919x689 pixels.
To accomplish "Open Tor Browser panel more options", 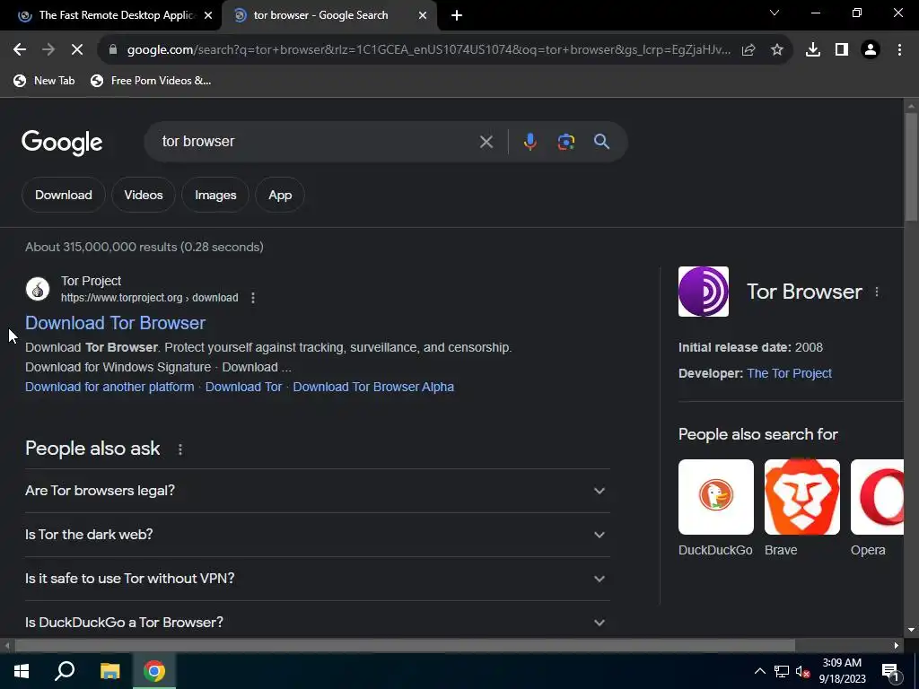I will pos(877,292).
